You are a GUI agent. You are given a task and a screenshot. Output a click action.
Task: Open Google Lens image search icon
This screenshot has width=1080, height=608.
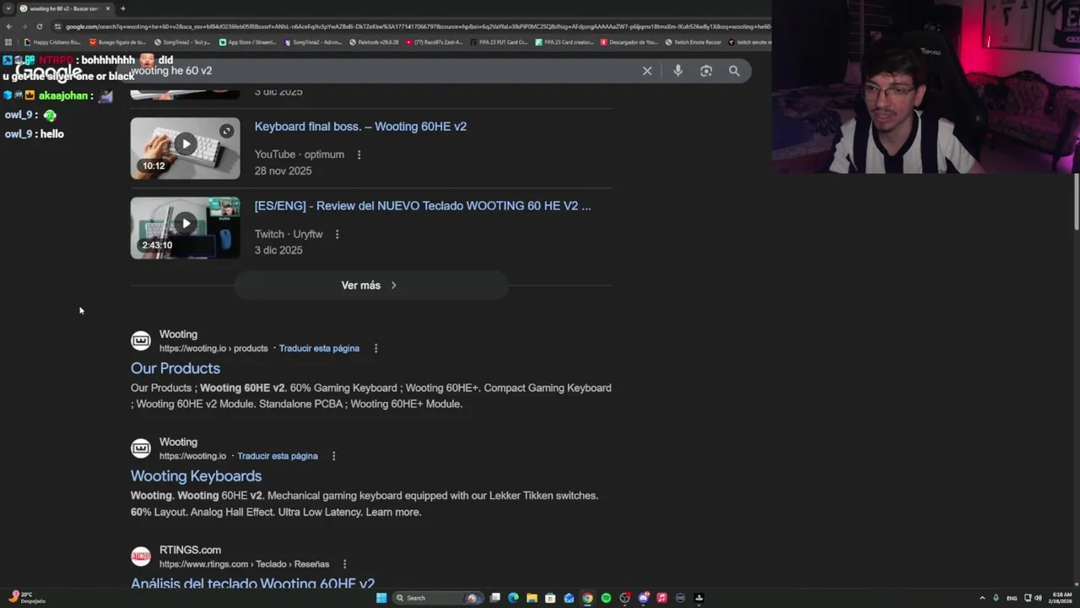tap(706, 71)
